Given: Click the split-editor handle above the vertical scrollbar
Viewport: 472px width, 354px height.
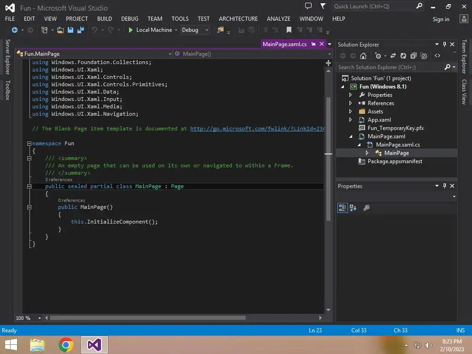Looking at the screenshot, I should pyautogui.click(x=328, y=63).
